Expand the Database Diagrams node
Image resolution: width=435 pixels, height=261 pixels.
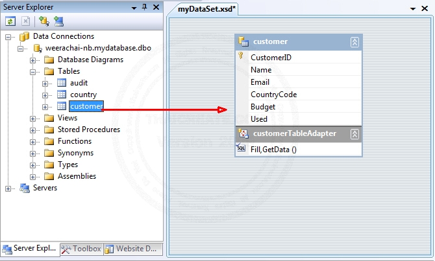[x=32, y=60]
